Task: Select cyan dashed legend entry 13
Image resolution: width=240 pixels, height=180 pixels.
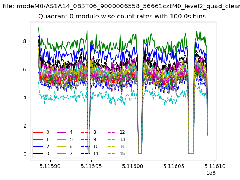Action: [115, 139]
